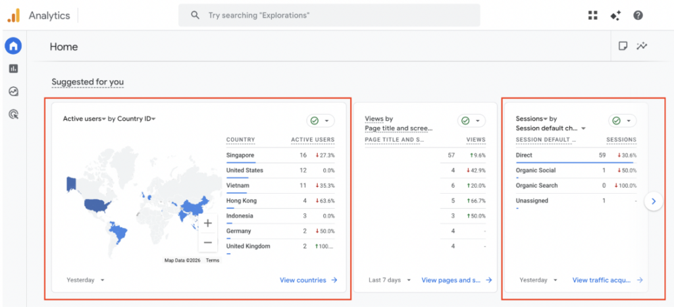The height and width of the screenshot is (307, 674).
Task: Click the Indonesia country row
Action: pos(280,216)
